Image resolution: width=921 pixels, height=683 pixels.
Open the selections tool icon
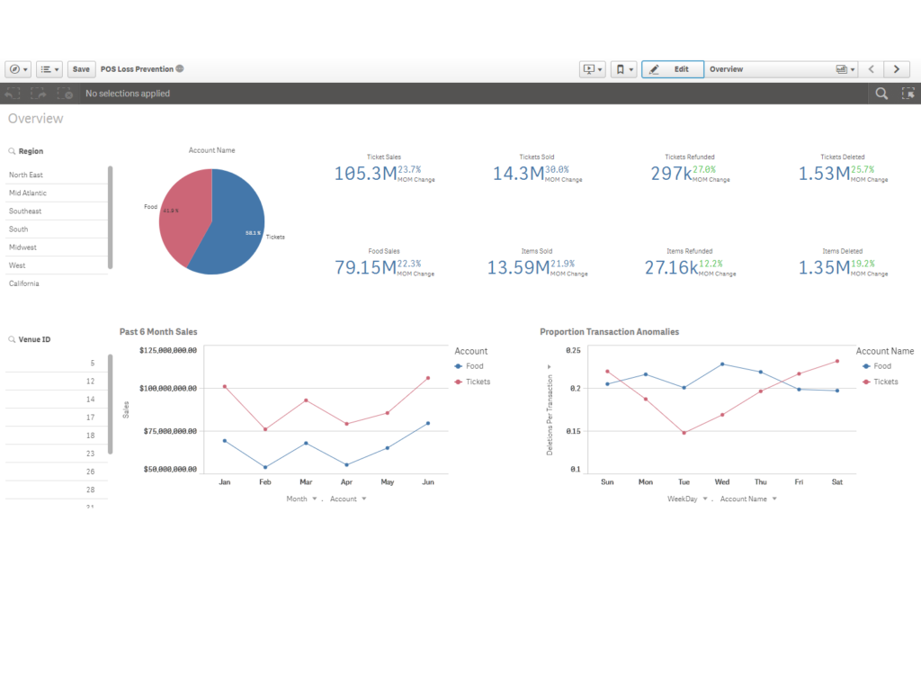(x=908, y=93)
